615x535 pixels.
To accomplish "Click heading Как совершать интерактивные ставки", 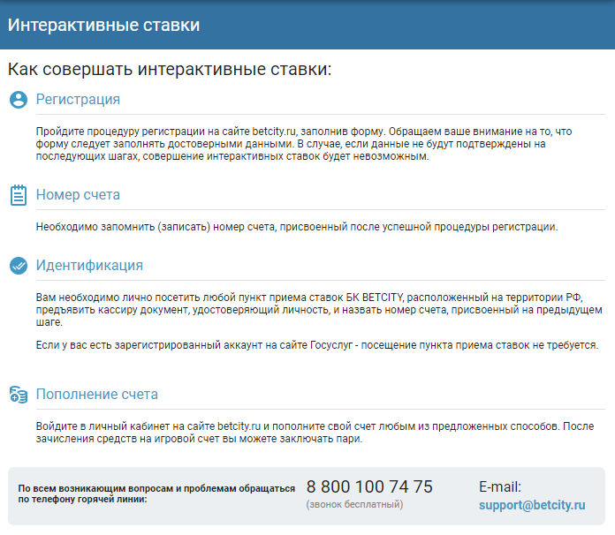I will coord(170,70).
